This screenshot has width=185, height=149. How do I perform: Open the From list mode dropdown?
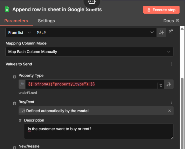point(20,33)
